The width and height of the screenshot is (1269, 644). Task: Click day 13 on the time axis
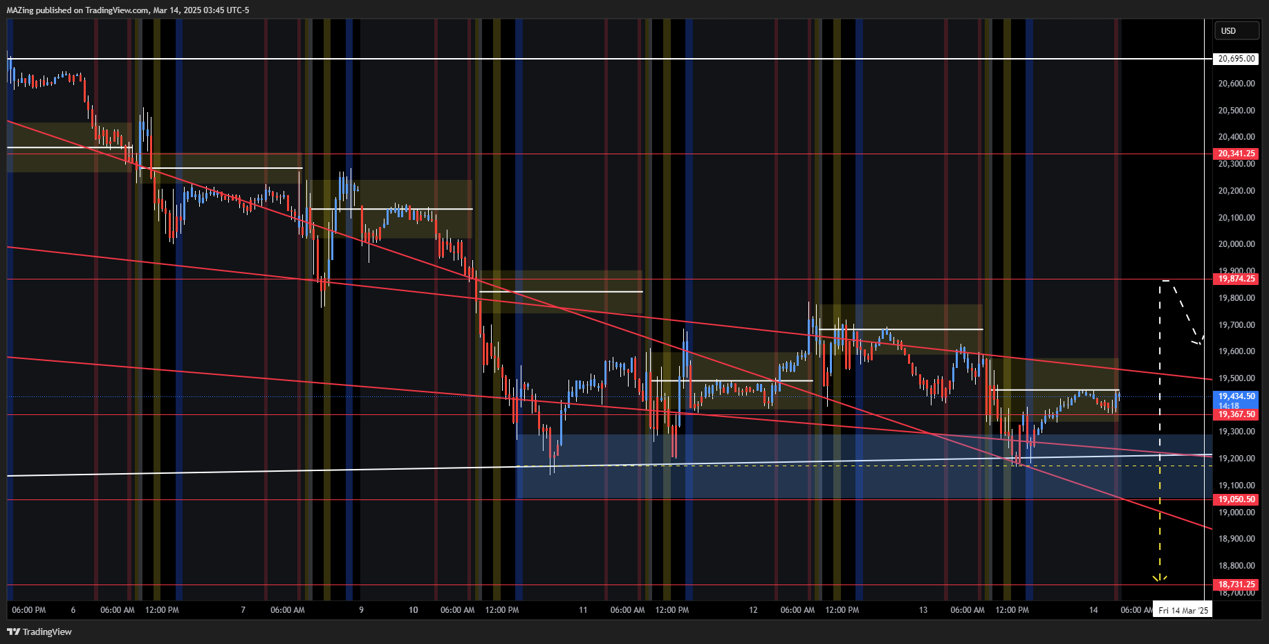(923, 610)
